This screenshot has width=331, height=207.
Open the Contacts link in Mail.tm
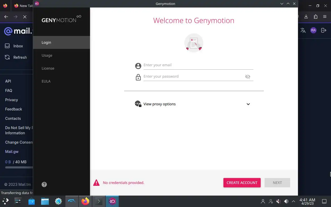click(x=13, y=119)
